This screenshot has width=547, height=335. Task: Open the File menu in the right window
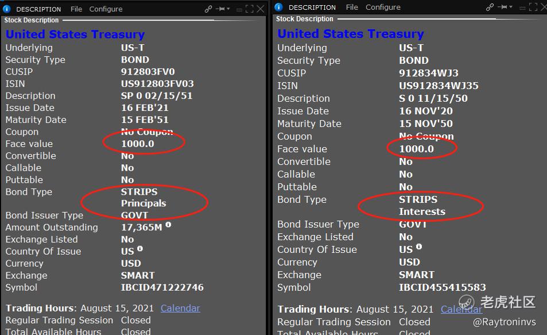pos(352,7)
